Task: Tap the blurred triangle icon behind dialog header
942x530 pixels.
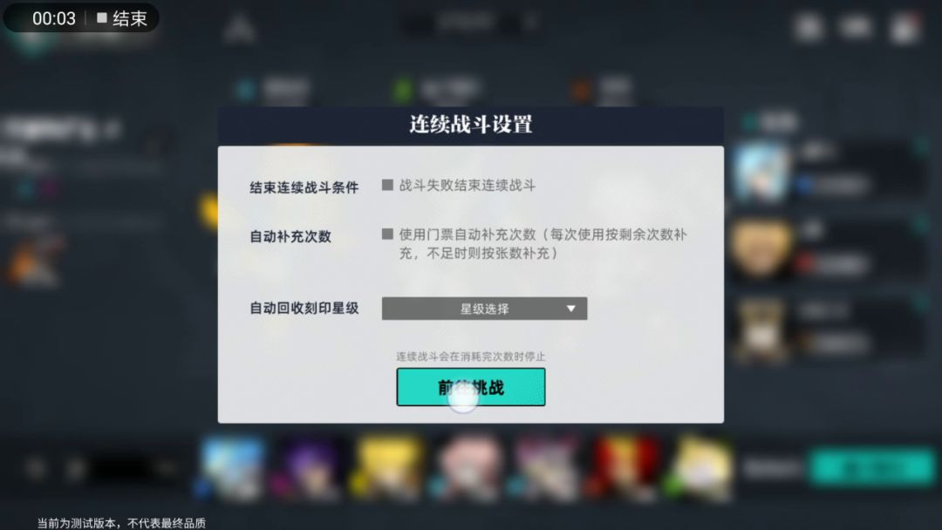Action: 239,28
